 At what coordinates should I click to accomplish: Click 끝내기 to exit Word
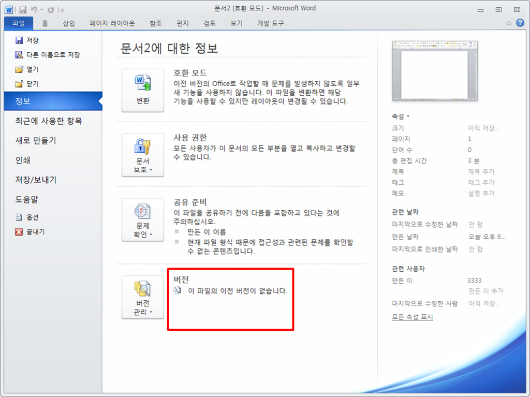pyautogui.click(x=30, y=232)
